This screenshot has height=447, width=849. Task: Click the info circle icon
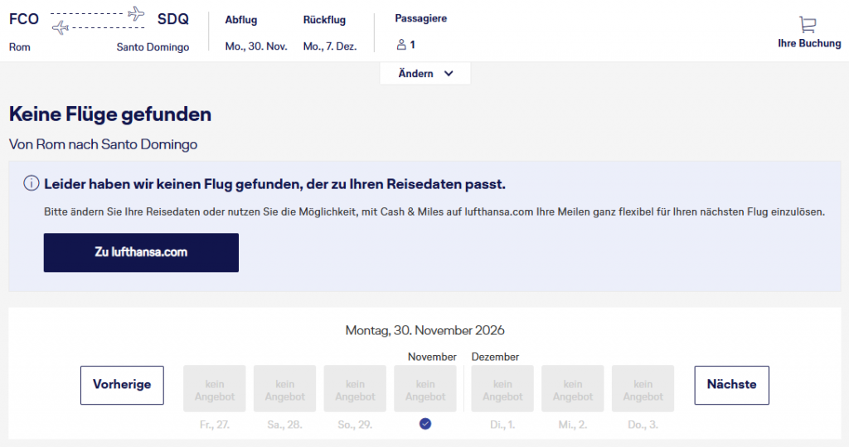31,183
